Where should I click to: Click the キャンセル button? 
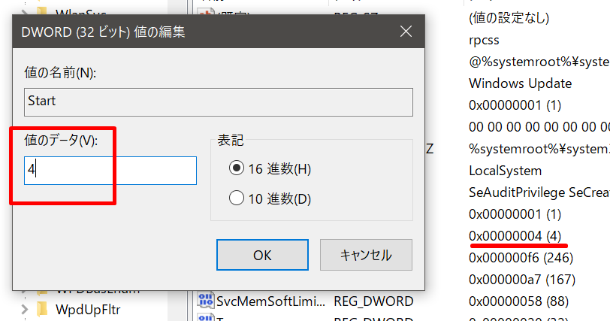click(366, 255)
